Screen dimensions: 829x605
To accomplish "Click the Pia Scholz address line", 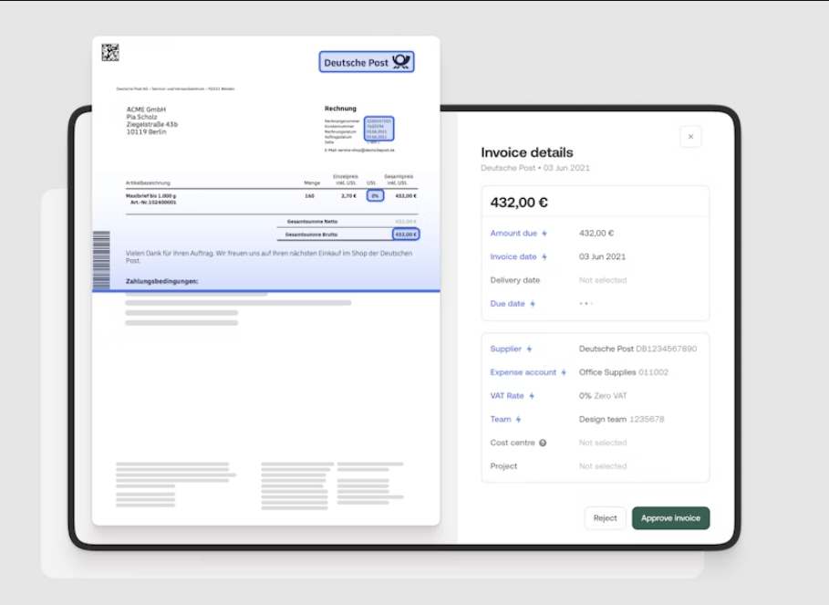I will 141,117.
